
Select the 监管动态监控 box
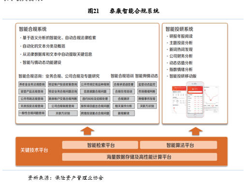click(x=147, y=84)
